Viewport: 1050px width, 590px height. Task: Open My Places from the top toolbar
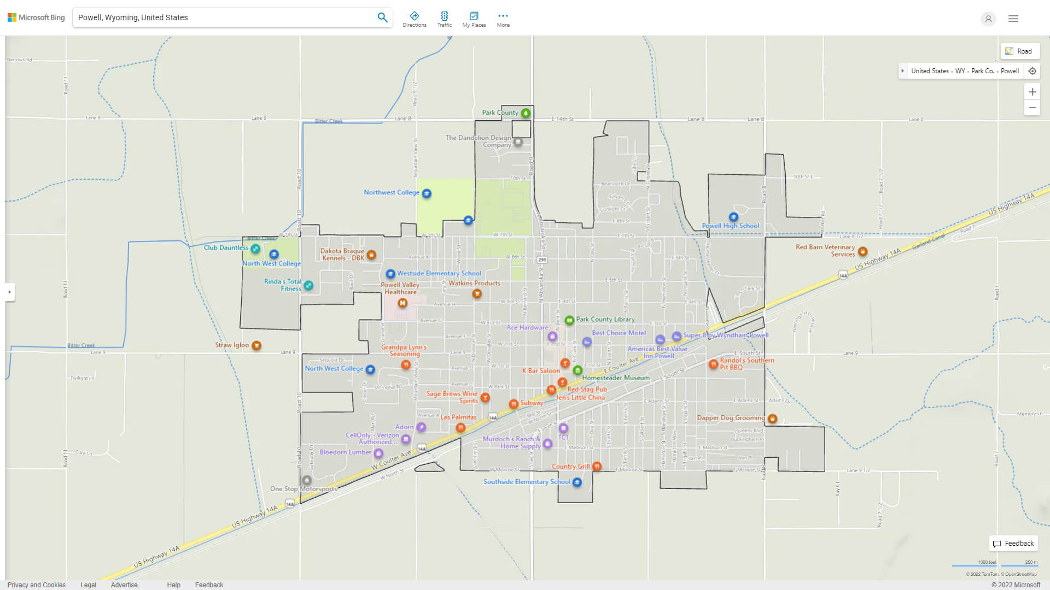click(474, 16)
